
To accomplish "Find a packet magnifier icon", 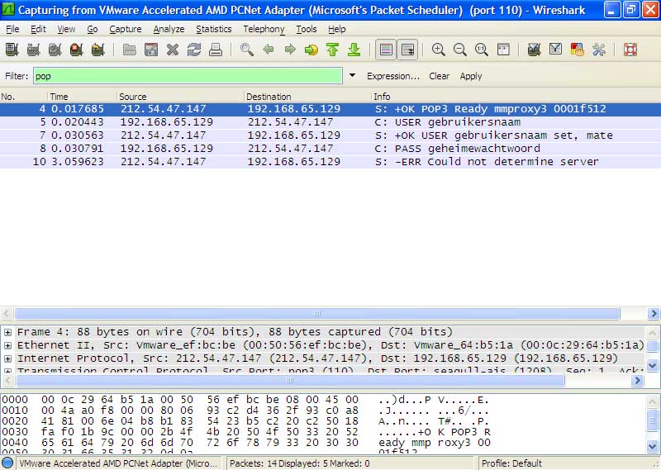I will coord(247,50).
